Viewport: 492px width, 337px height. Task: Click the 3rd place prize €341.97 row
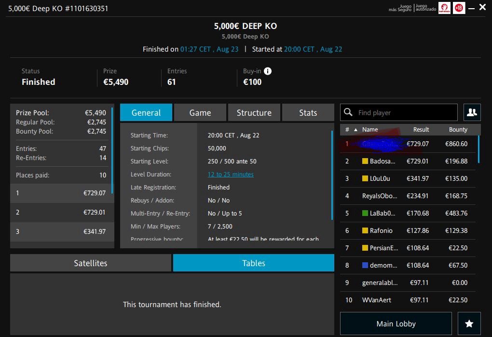click(x=61, y=232)
